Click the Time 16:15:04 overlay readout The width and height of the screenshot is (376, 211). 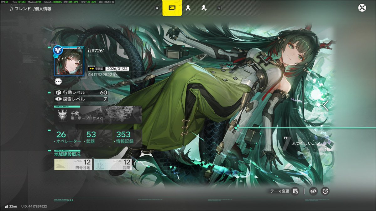click(19, 2)
